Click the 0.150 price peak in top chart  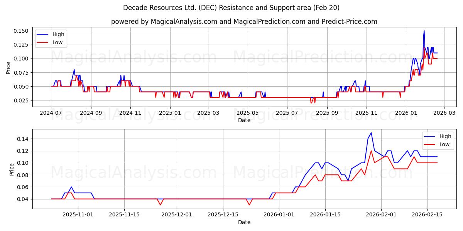click(x=424, y=31)
